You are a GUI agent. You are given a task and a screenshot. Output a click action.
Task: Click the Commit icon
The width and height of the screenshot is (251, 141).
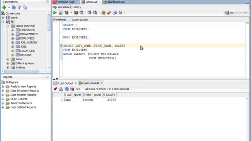pyautogui.click(x=89, y=13)
